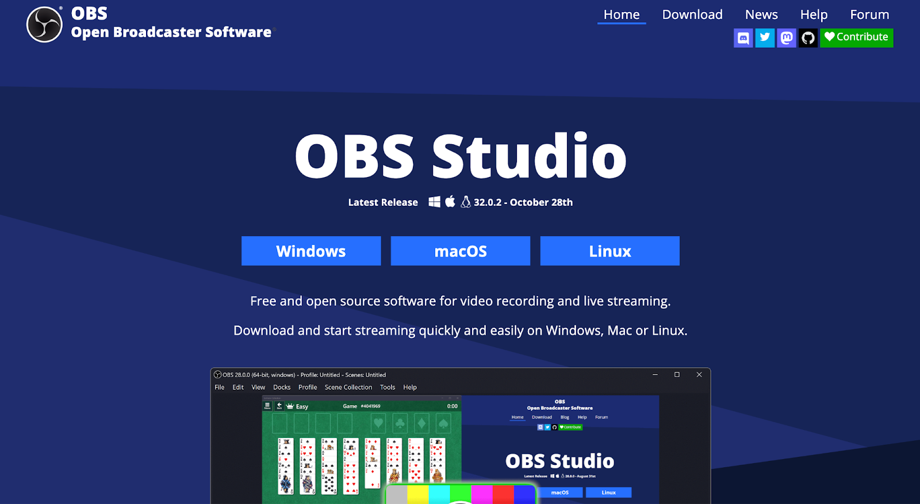Visit the Forum navigation link

[869, 14]
